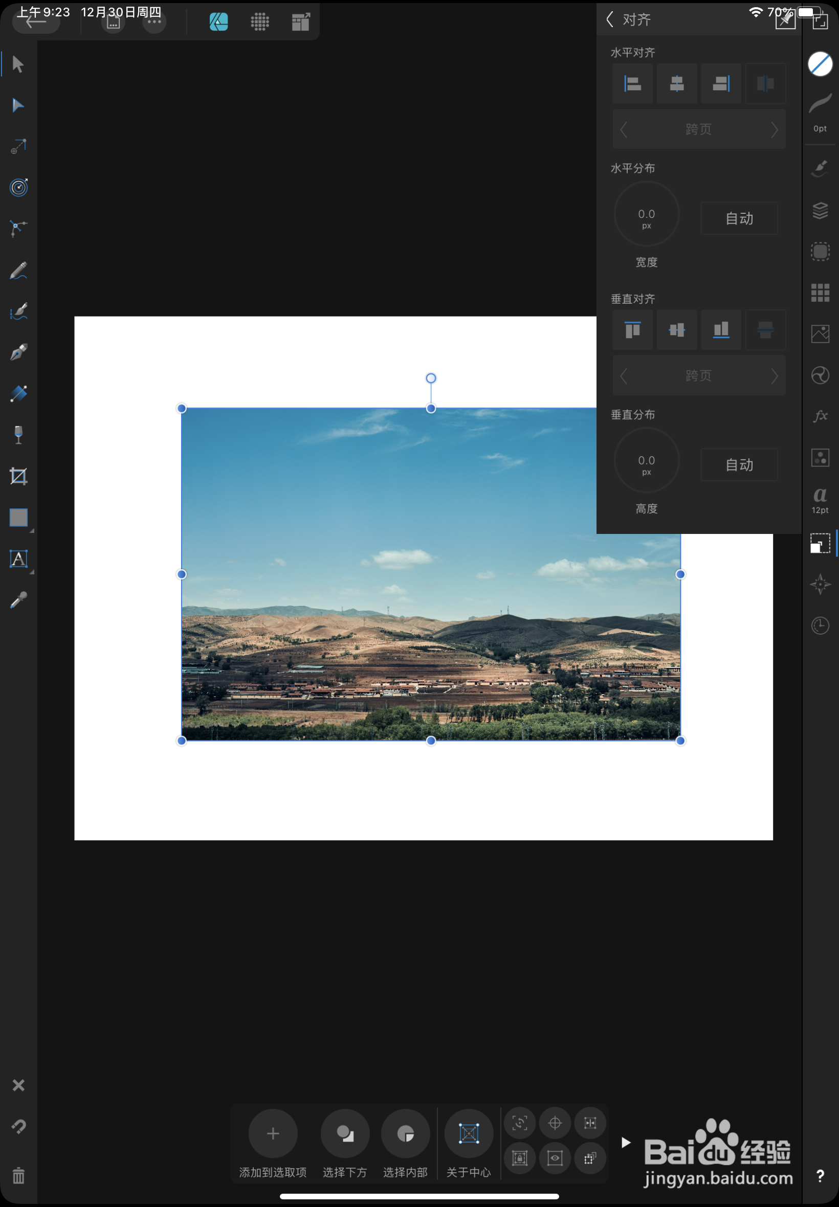Open the three-dots edit menu

point(154,22)
